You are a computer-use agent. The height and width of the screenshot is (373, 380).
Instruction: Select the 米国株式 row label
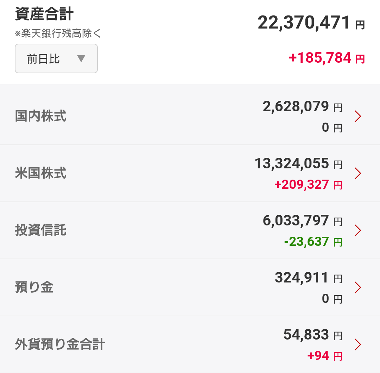(x=40, y=173)
